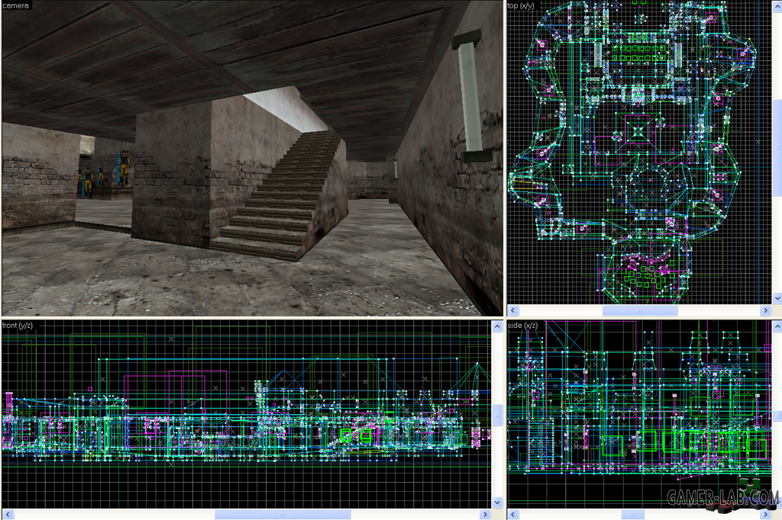
Task: Click the camera viewport label
Action: tap(15, 5)
